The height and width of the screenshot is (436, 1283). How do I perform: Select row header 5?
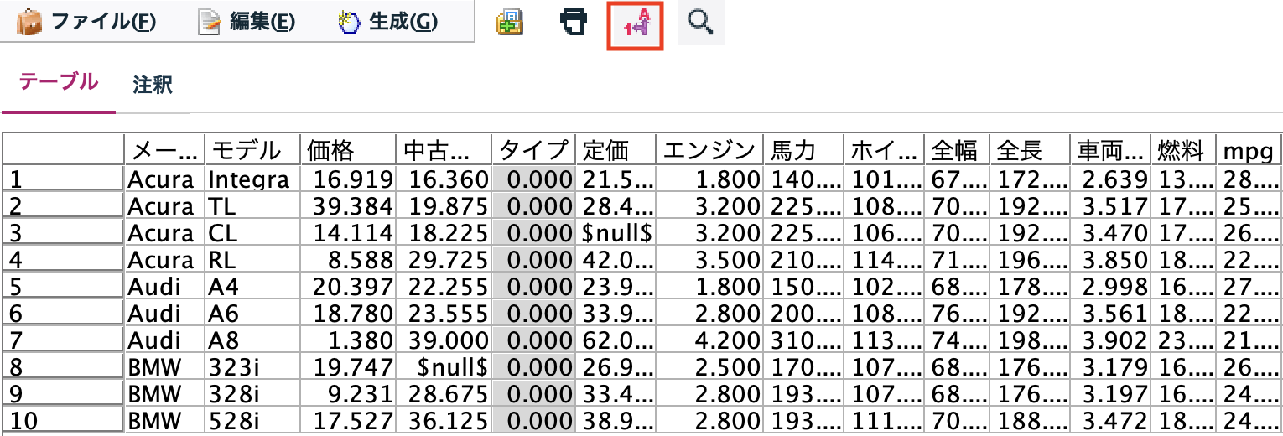[63, 287]
